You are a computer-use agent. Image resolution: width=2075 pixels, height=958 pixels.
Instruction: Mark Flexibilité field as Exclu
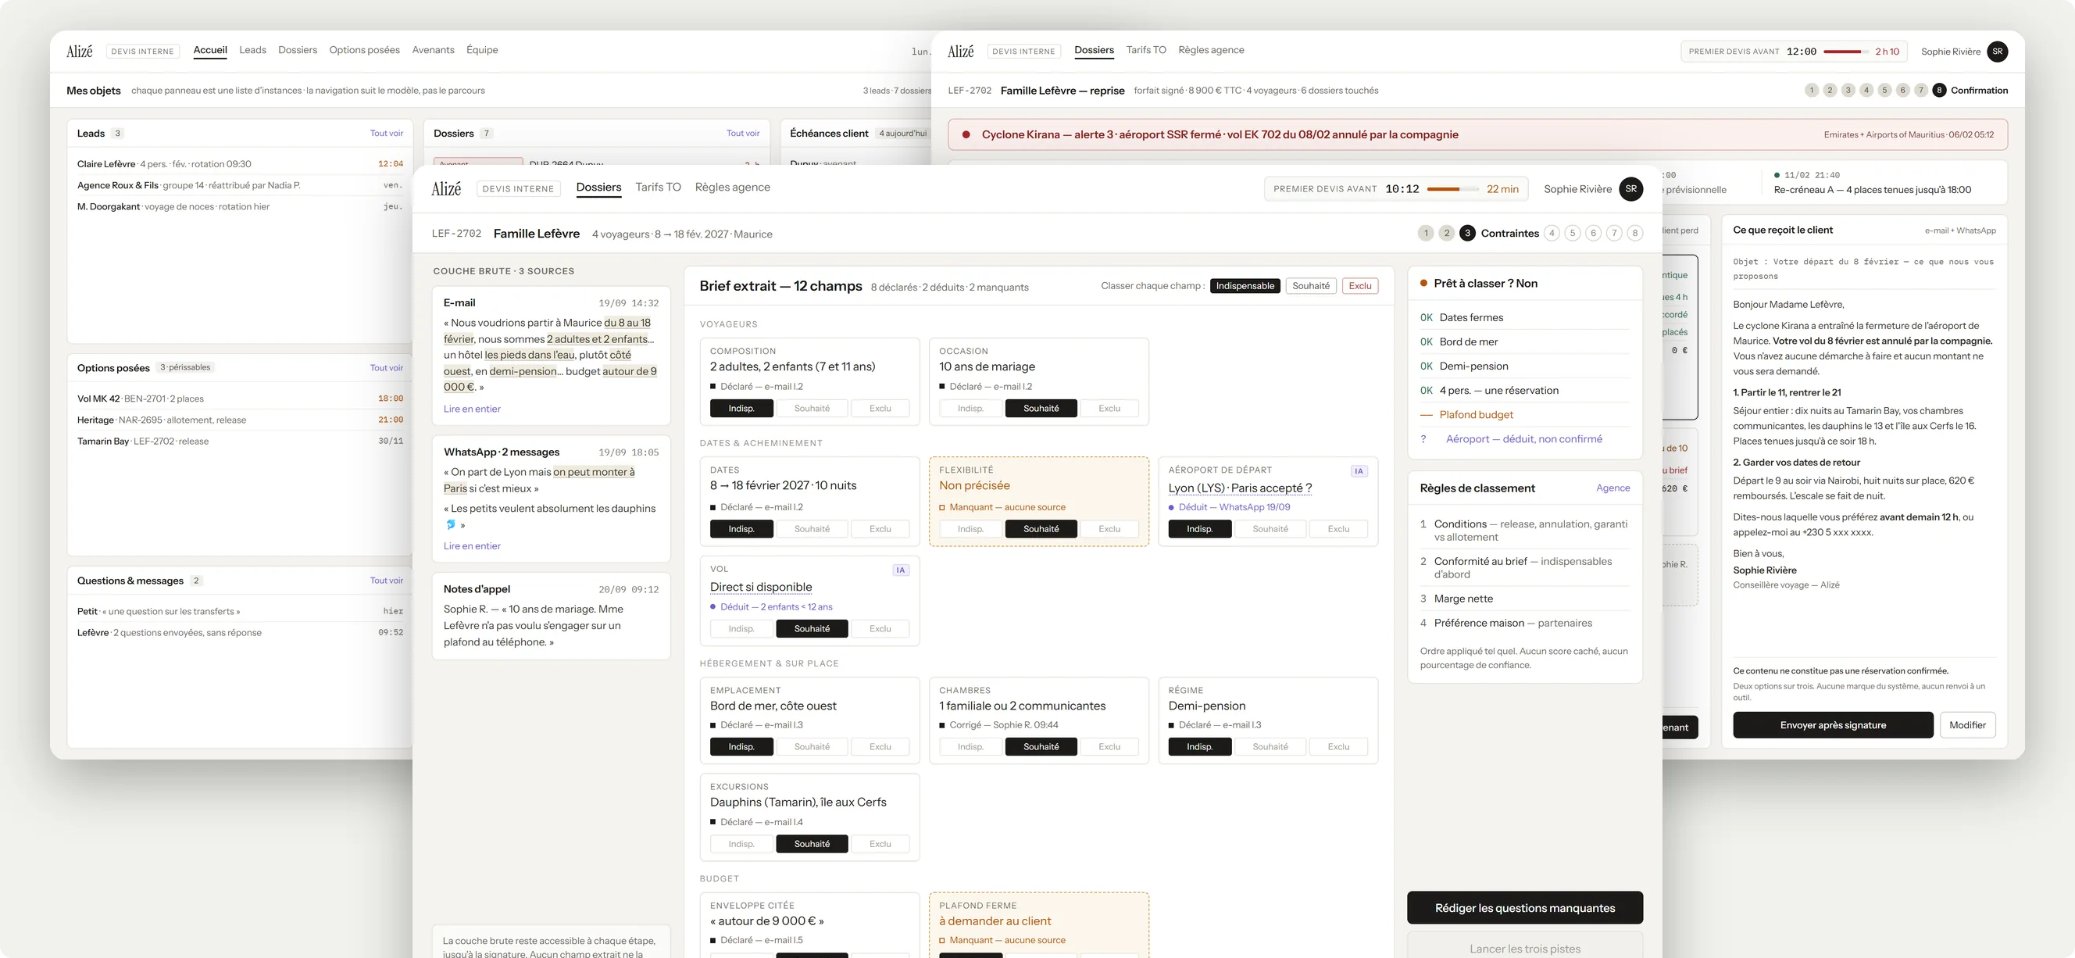[x=1109, y=528]
